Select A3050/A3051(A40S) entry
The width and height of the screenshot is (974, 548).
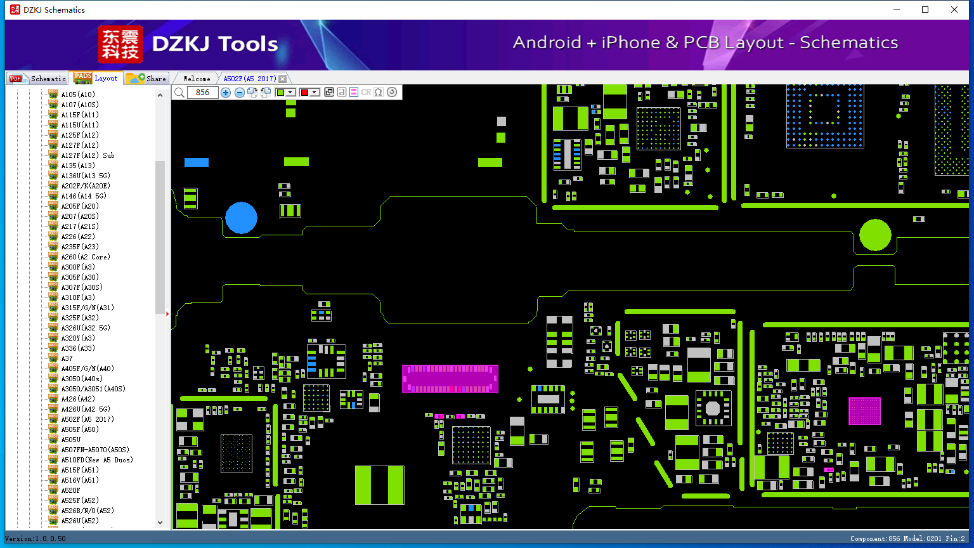pyautogui.click(x=93, y=389)
